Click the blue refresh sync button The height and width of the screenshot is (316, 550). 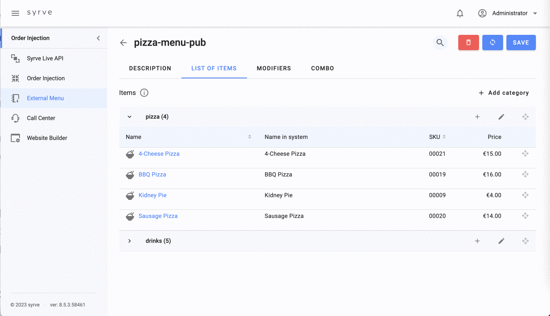[492, 43]
